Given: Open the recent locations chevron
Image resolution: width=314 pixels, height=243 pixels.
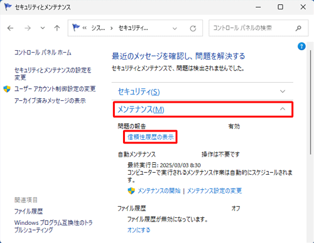Looking at the screenshot, I should 43,28.
